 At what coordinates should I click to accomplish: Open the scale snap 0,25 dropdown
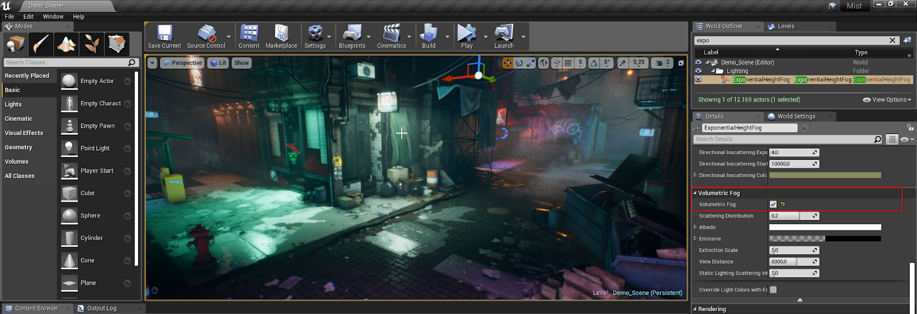point(638,63)
